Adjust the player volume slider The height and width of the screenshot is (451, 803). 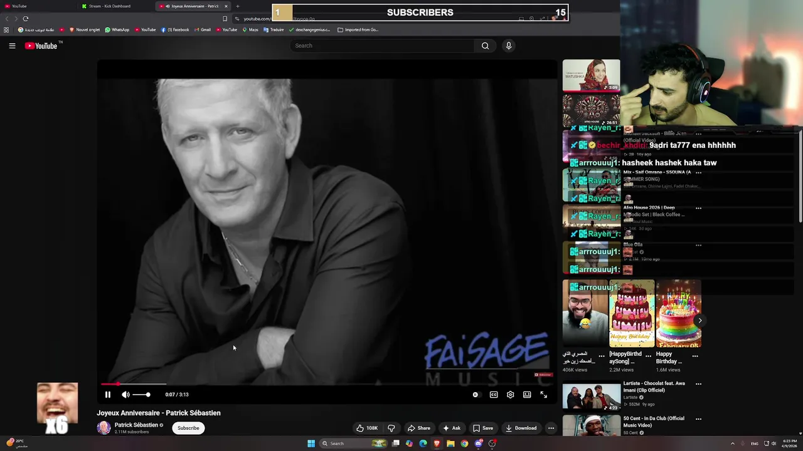[x=141, y=395]
